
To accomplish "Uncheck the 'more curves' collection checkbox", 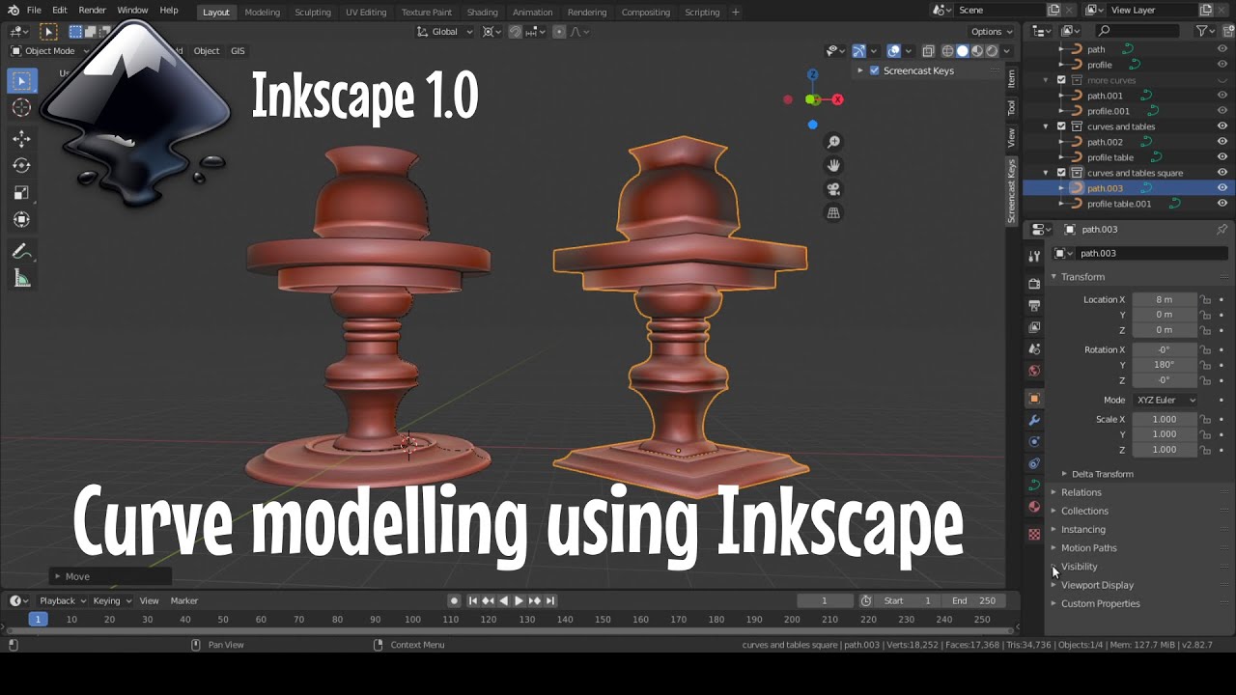I will pos(1061,80).
